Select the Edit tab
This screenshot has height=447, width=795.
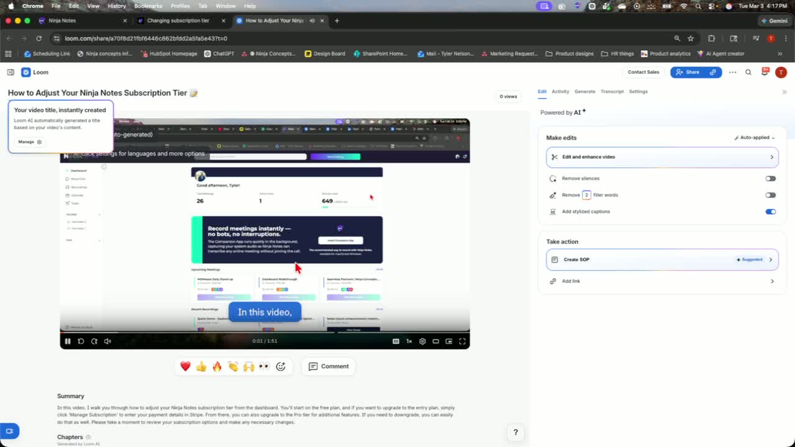542,91
